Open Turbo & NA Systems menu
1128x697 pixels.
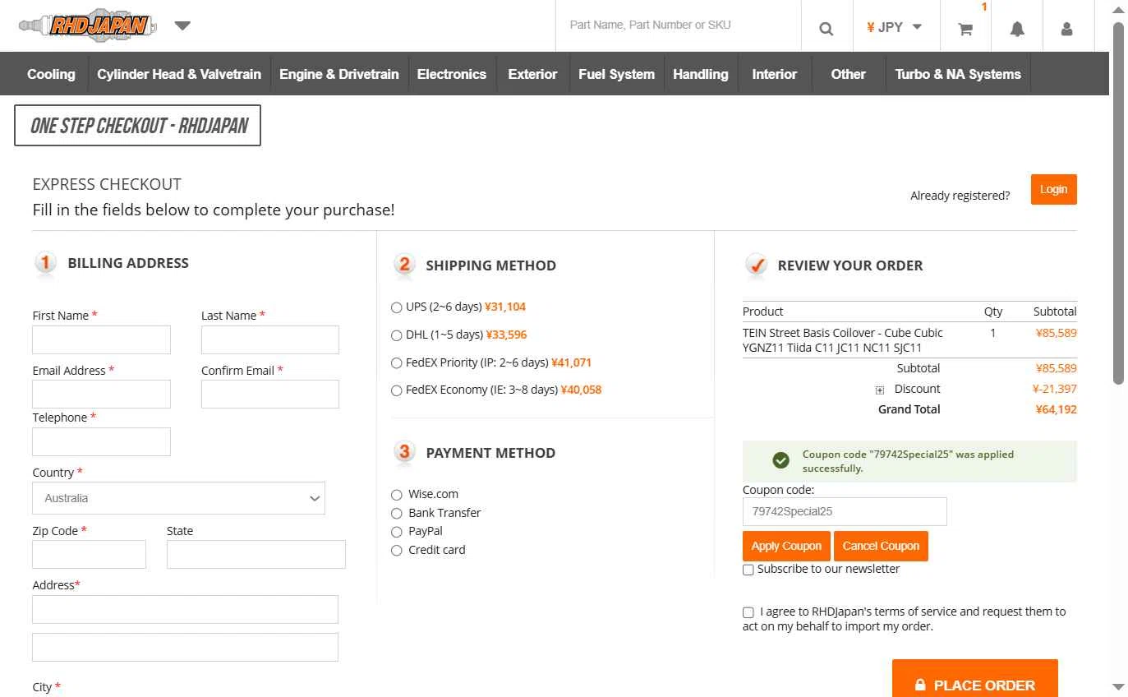tap(958, 74)
